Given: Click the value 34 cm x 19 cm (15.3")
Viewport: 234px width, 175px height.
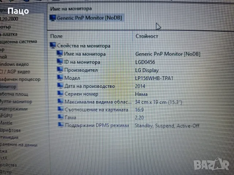Looking at the screenshot, I should tap(158, 102).
